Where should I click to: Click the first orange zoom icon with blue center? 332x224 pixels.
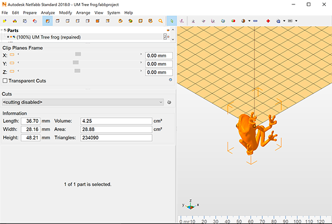click(x=120, y=21)
